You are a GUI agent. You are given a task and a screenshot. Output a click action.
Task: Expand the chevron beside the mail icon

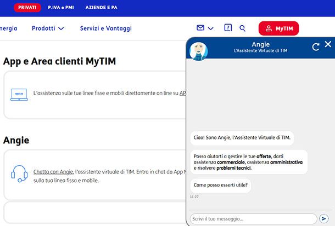[x=211, y=28]
